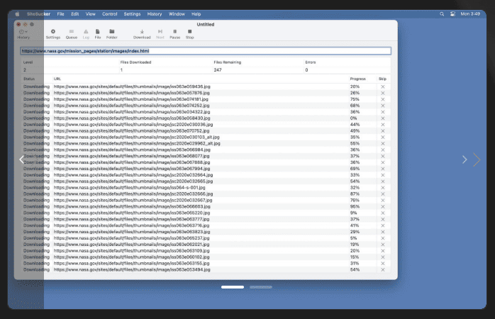Skip the iss063e059436.jpg download

(383, 86)
